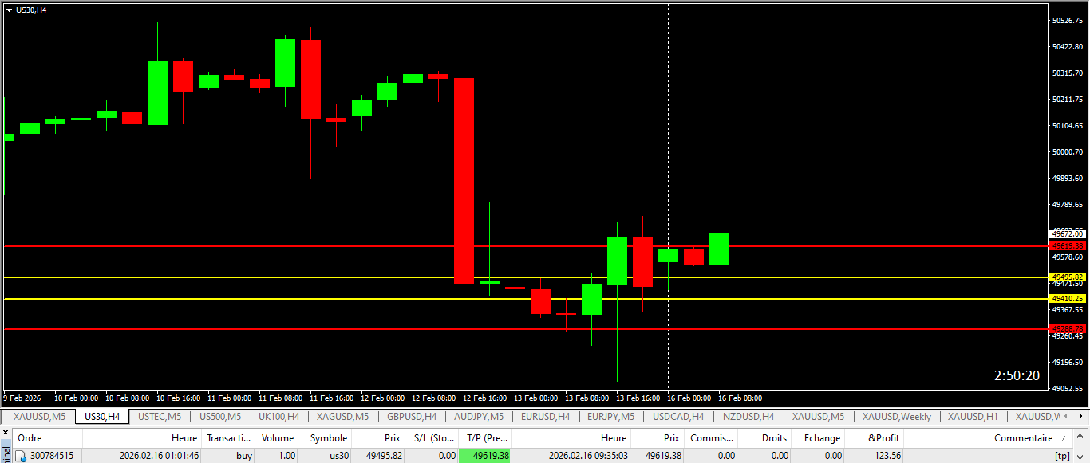Viewport: 1090px width, 463px height.
Task: Sort by the Volume column header
Action: coord(278,438)
